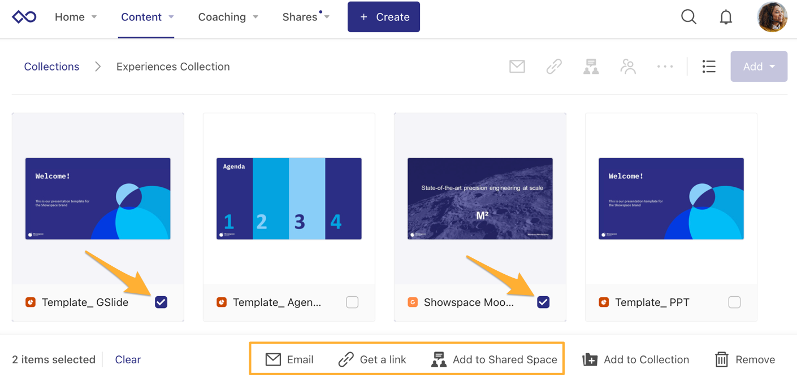Click the Template_ PPT file name
Image resolution: width=797 pixels, height=378 pixels.
pos(652,302)
